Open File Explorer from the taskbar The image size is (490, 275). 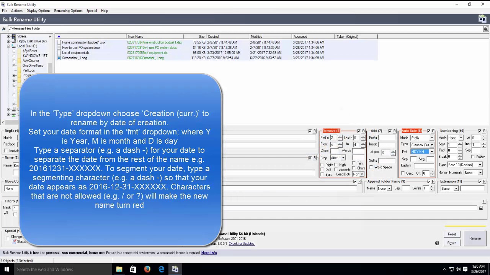coord(119,269)
